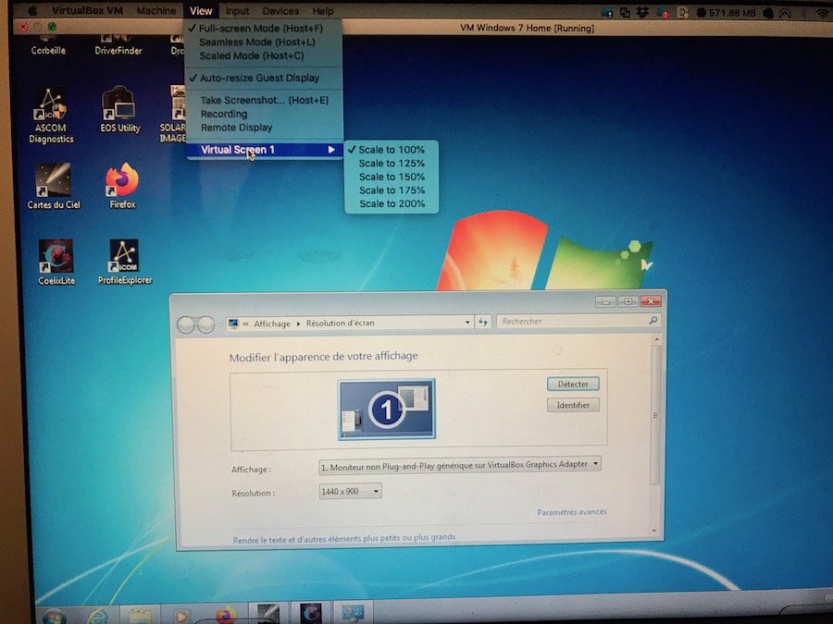This screenshot has width=833, height=624.
Task: Open the Affichage monitor dropdown
Action: pyautogui.click(x=459, y=465)
